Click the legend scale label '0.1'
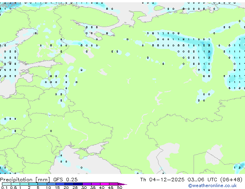This screenshot has height=189, width=245. (x=4, y=187)
